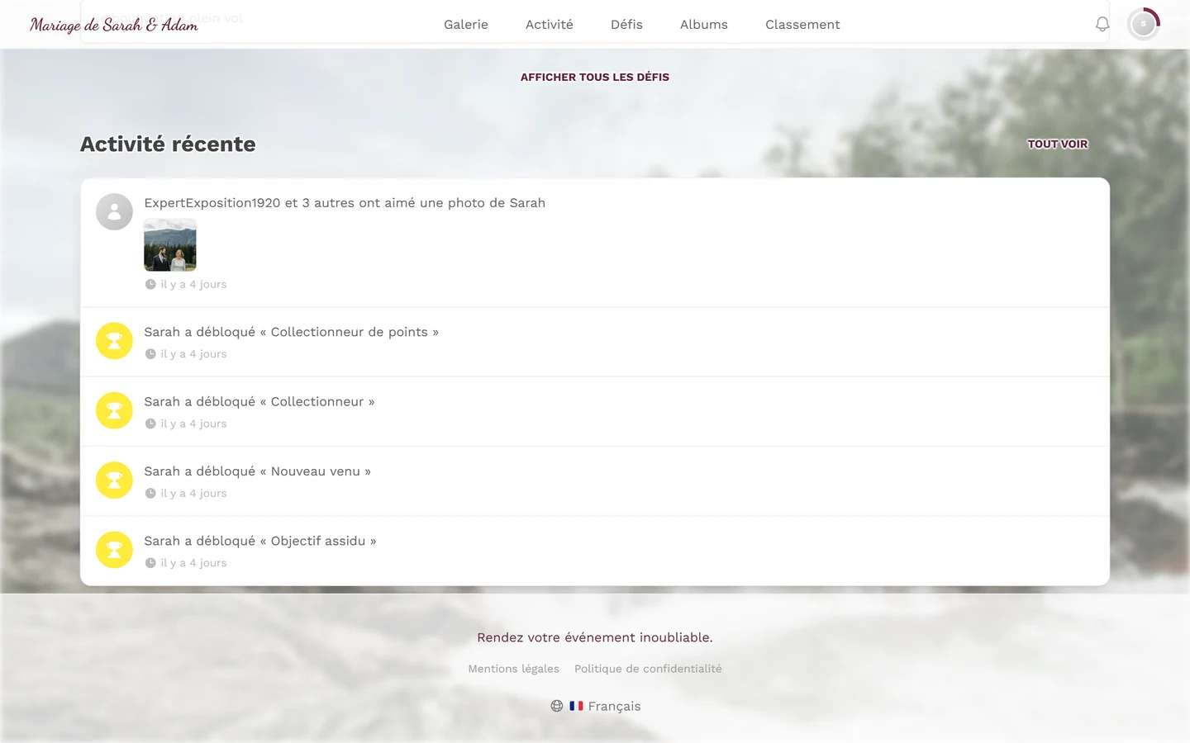The width and height of the screenshot is (1190, 743).
Task: Open the Français language selector
Action: click(x=595, y=706)
